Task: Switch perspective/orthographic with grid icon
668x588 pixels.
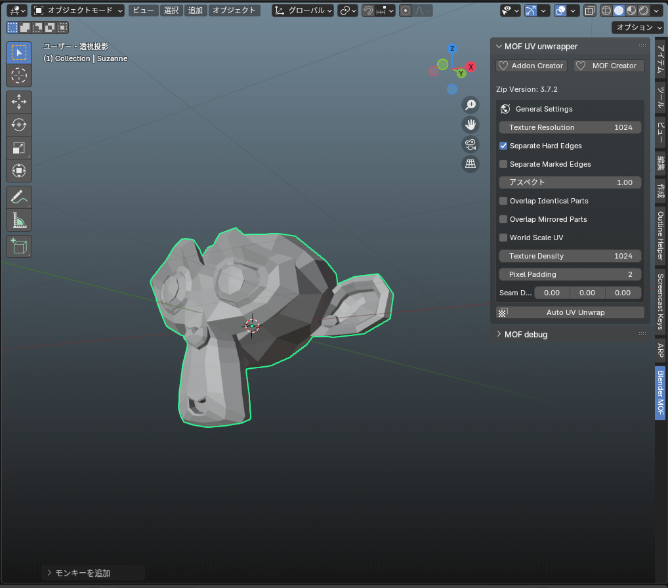Action: click(x=470, y=163)
